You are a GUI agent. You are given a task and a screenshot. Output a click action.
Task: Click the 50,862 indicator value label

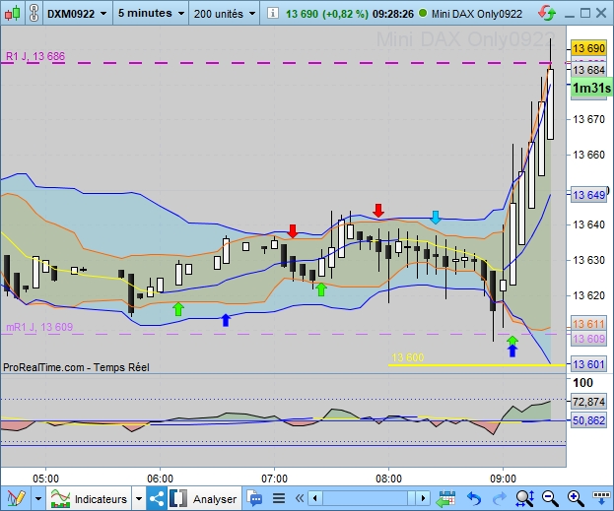point(588,420)
